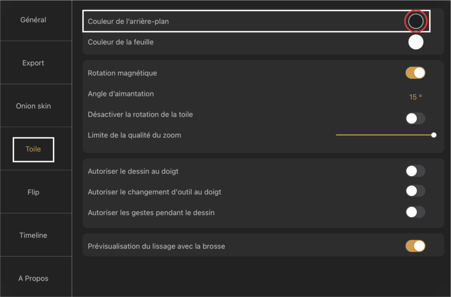The height and width of the screenshot is (297, 451).
Task: Click the dark background color swatch
Action: point(416,21)
